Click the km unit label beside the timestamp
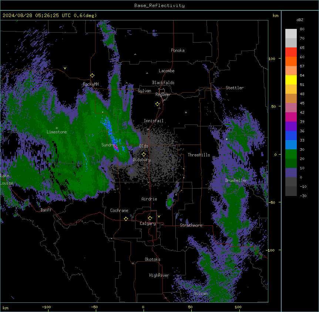Viewport: 319px width, 312px height. 276,16
